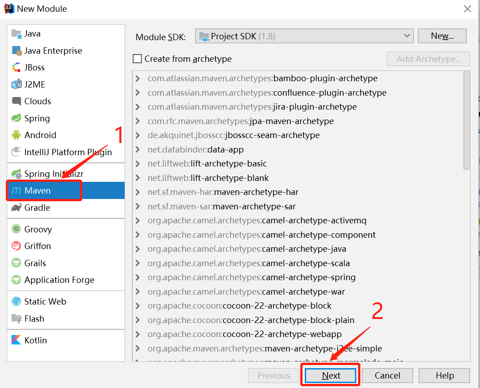Expand the jpa-maven-archetype entry
480x388 pixels.
[x=138, y=121]
